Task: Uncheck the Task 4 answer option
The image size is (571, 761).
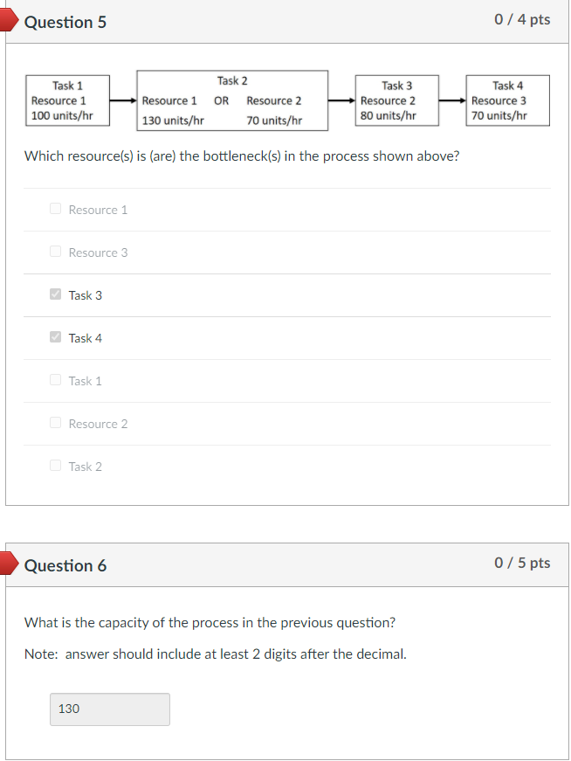Action: point(54,337)
